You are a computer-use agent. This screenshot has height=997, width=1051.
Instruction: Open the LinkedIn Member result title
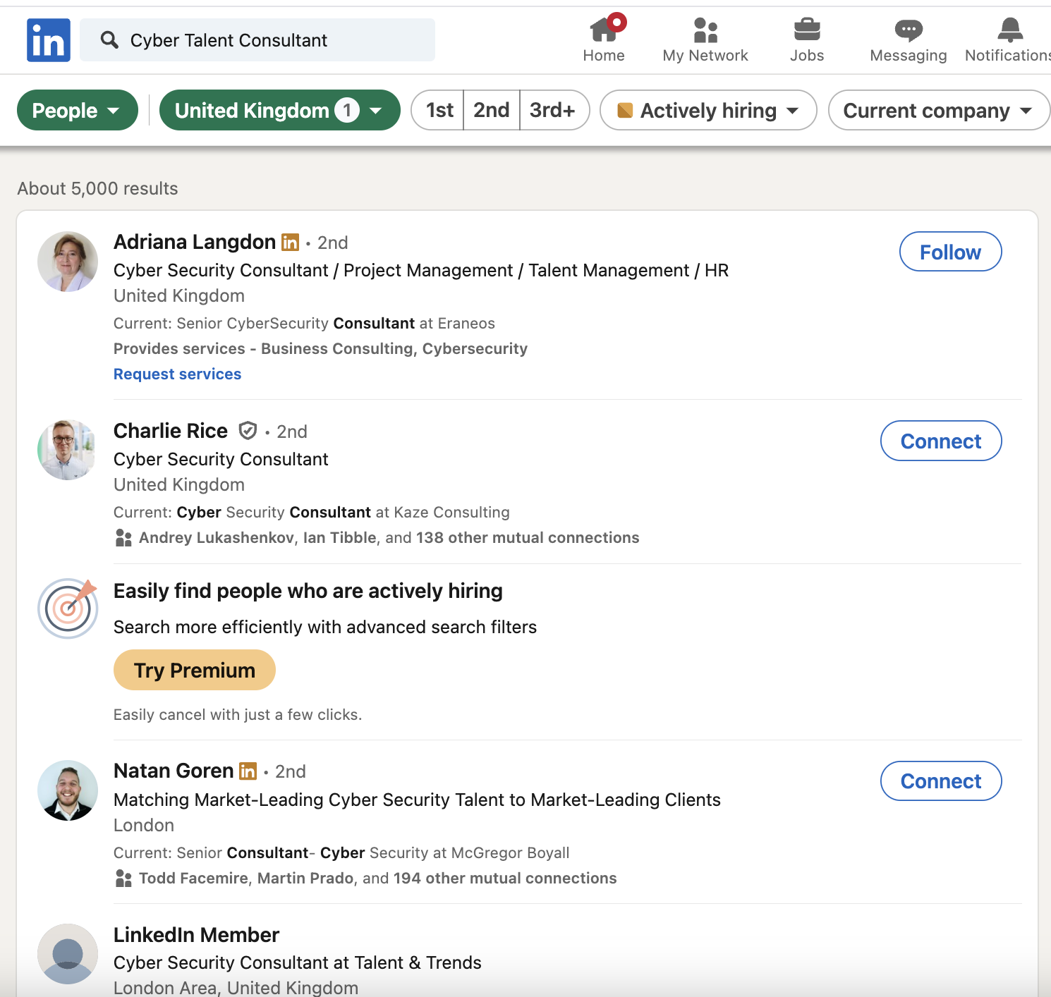coord(197,935)
